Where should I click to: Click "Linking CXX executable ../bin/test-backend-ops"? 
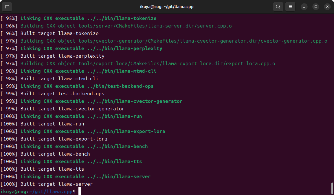pyautogui.click(x=87, y=86)
